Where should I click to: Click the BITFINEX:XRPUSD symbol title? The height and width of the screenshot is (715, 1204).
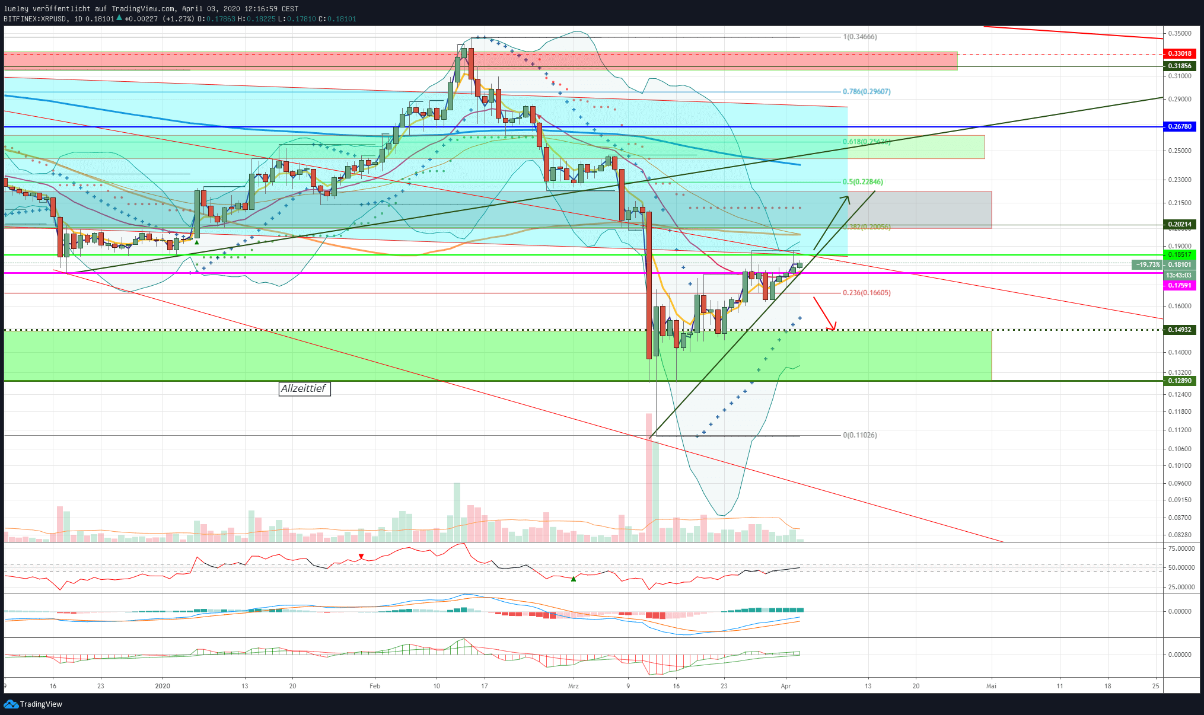point(35,19)
